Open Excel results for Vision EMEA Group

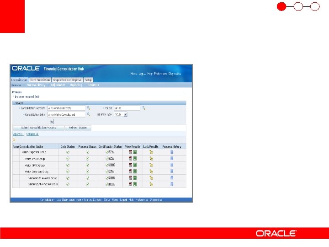point(135,159)
